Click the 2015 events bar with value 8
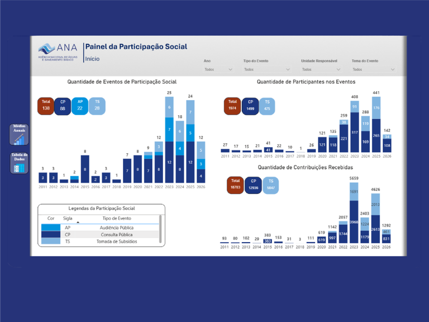This screenshot has width=429, height=322. 85,169
